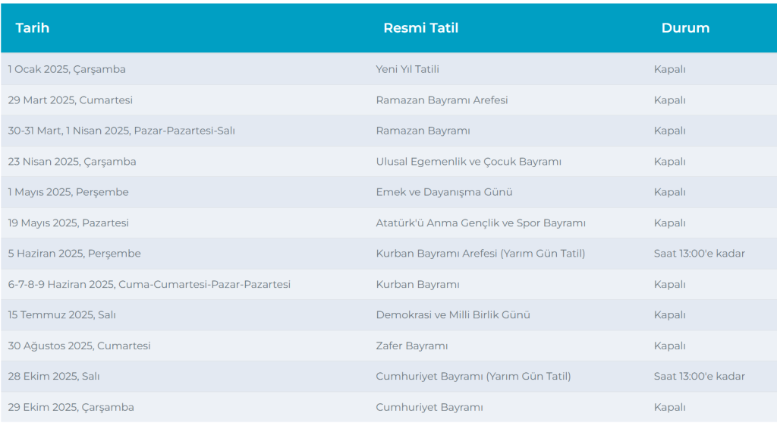Click Atatürk'ü Anma Gençlik ve Spor Bayramı
Viewport: 777px width, 423px height.
[480, 223]
